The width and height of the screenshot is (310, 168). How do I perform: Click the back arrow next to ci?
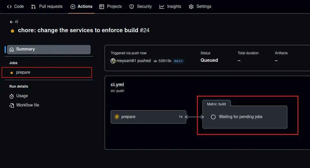click(11, 22)
